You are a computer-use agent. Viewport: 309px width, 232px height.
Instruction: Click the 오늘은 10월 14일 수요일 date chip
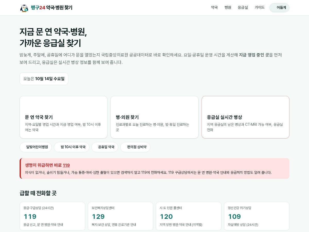click(44, 79)
